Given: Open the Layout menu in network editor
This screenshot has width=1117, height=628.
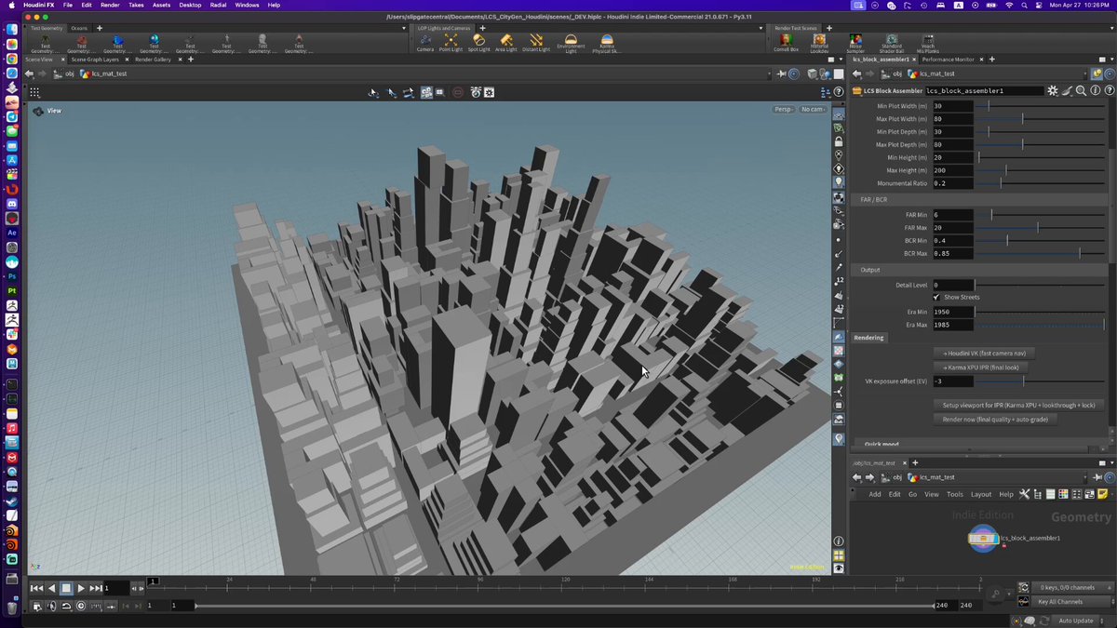Looking at the screenshot, I should 981,494.
